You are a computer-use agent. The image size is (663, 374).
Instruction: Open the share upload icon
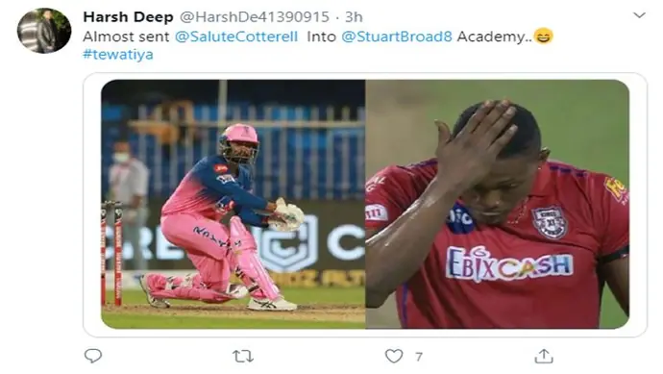[x=544, y=356]
